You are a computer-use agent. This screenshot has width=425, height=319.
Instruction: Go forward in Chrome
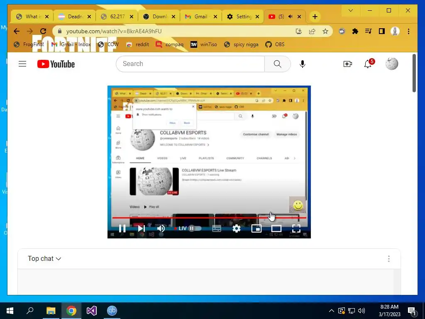[x=30, y=31]
